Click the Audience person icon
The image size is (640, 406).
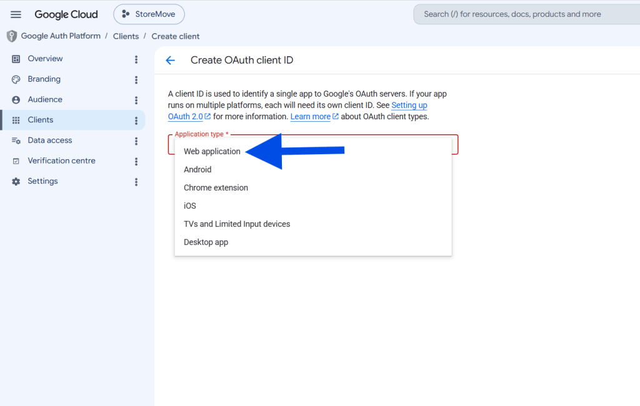coord(16,99)
